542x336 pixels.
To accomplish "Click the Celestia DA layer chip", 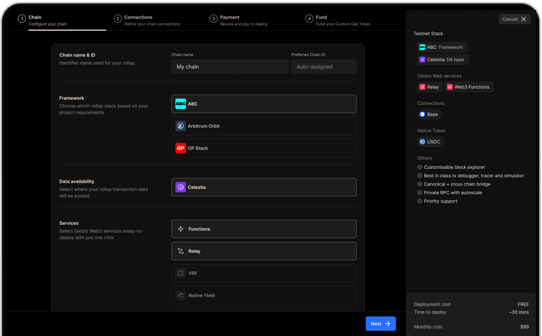I will (443, 60).
